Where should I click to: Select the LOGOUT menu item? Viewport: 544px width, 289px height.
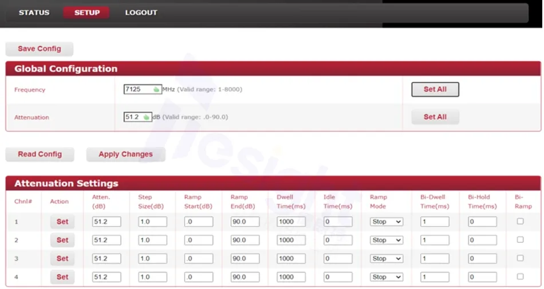(x=141, y=13)
